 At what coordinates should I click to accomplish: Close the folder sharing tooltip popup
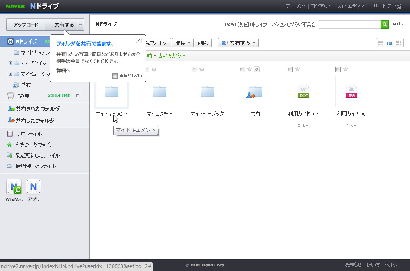pyautogui.click(x=139, y=40)
